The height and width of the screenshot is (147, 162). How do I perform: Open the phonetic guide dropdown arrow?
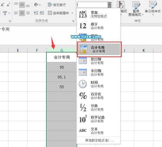pyautogui.click(x=9, y=13)
